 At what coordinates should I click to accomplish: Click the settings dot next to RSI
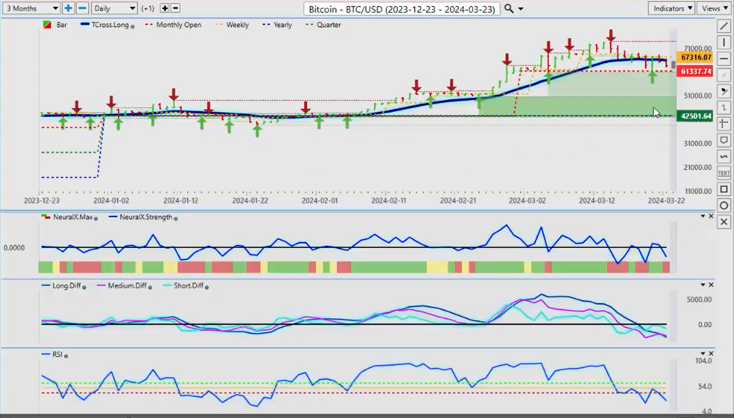(x=66, y=355)
